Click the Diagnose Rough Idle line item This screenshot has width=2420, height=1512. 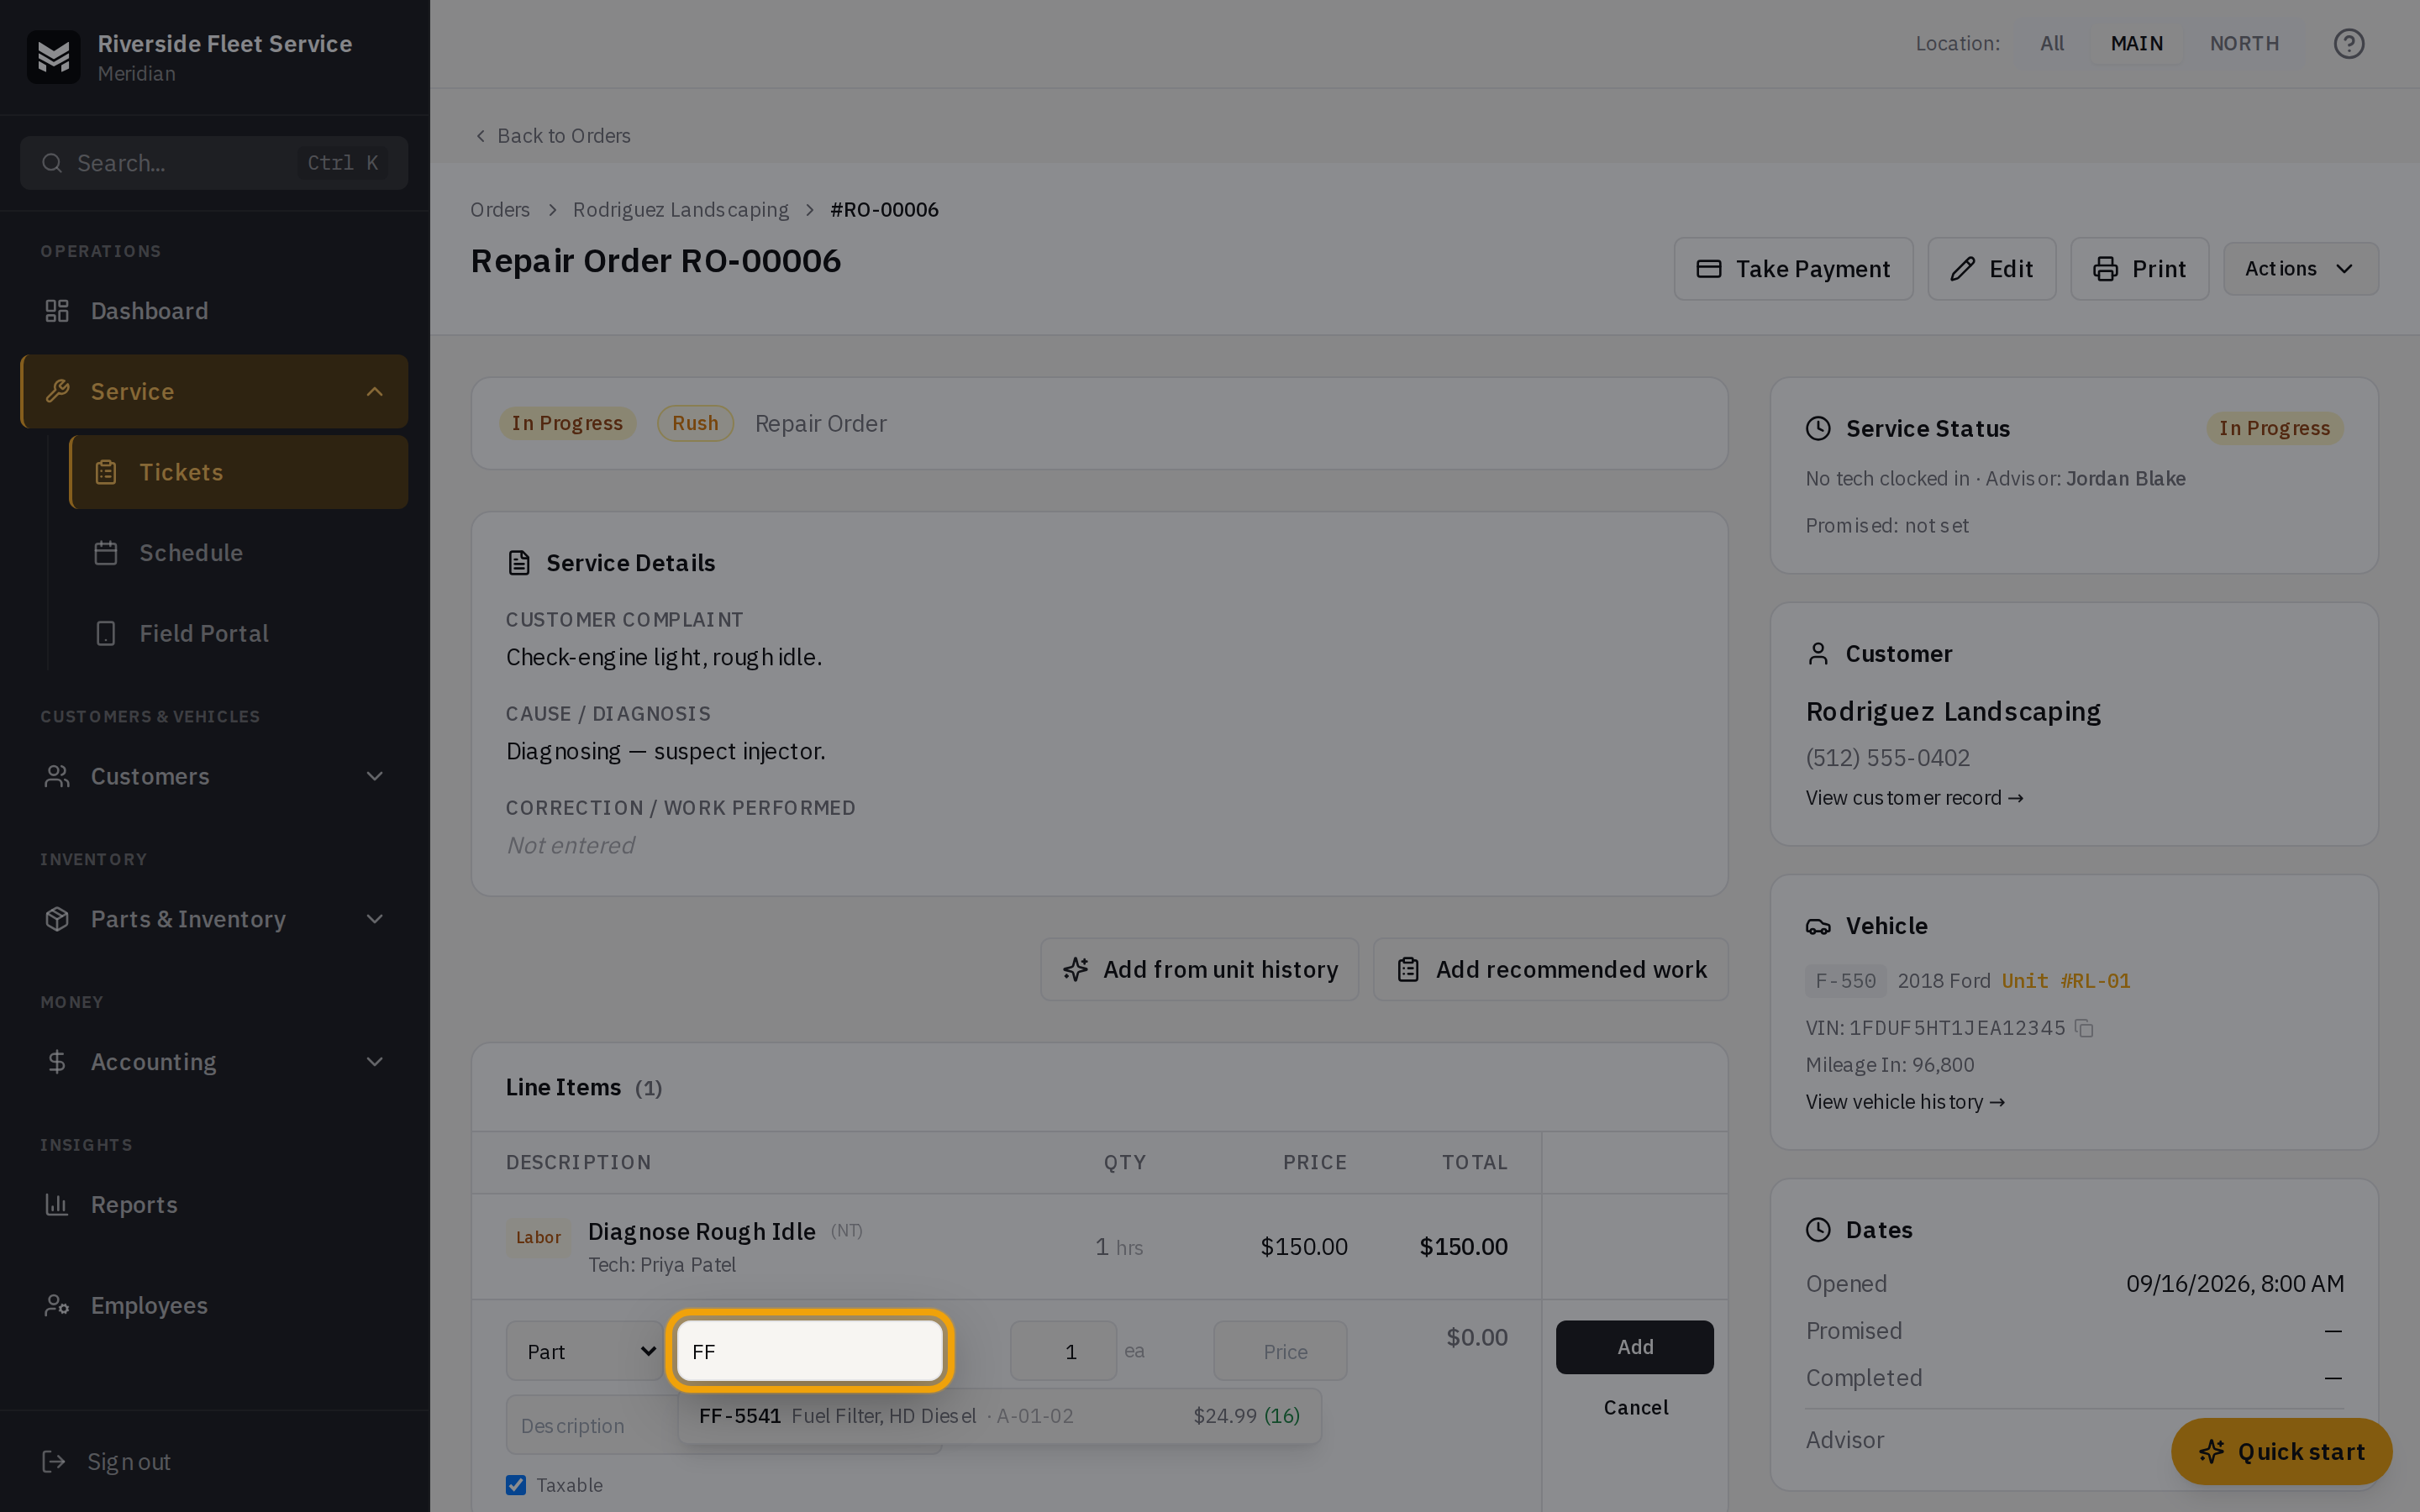click(701, 1231)
